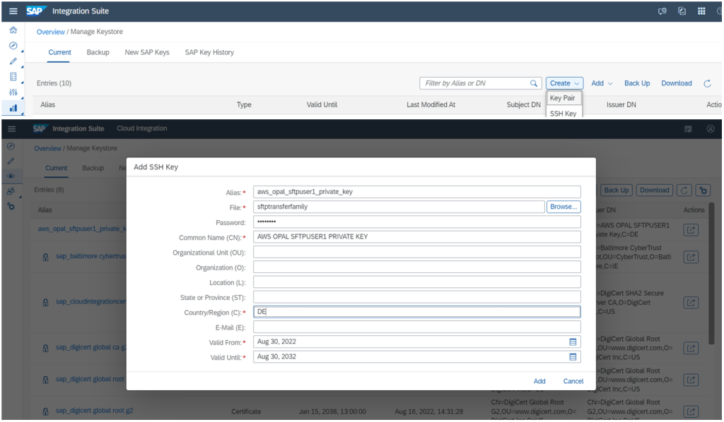Click the Password field in dialog

coord(417,222)
